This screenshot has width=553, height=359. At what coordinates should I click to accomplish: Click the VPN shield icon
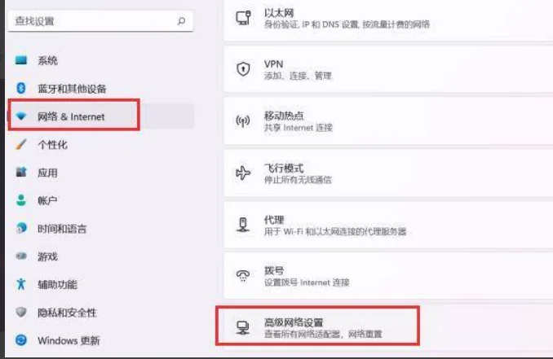(x=243, y=69)
